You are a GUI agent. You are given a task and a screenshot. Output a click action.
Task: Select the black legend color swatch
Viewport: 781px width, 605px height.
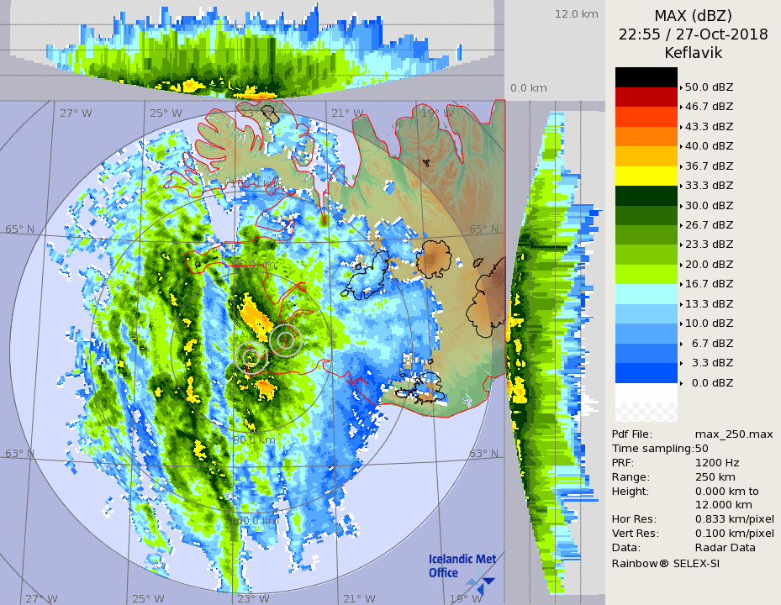[646, 77]
